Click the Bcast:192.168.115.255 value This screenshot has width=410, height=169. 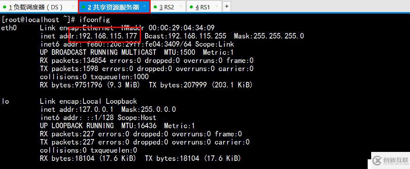(x=185, y=36)
